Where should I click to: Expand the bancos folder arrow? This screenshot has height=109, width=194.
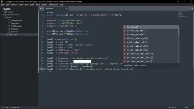point(3,12)
